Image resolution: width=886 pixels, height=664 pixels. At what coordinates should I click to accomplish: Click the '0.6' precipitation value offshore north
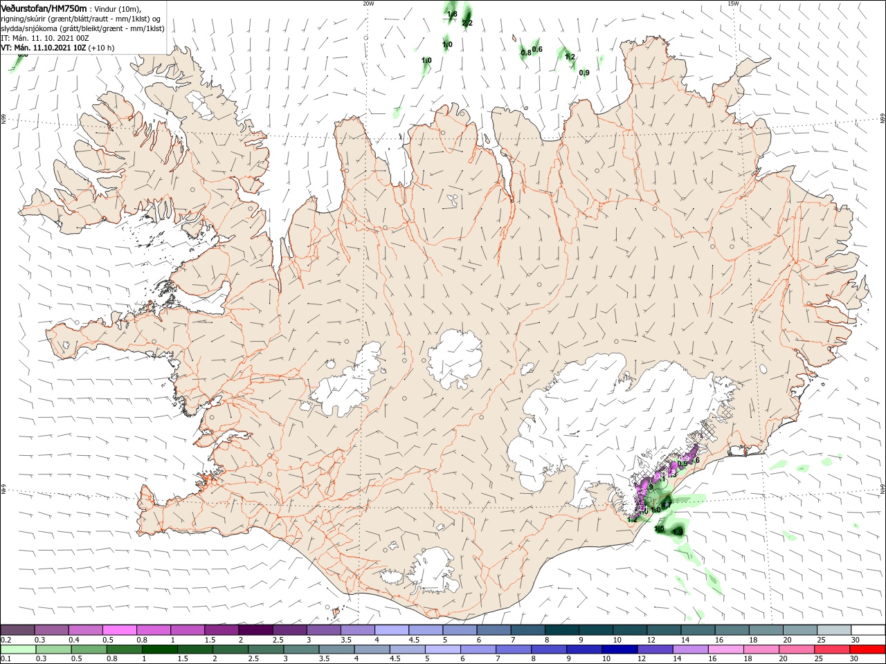(537, 49)
